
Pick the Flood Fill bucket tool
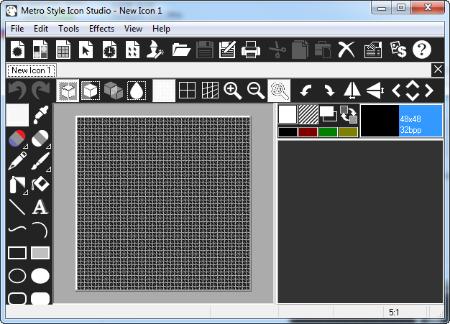click(40, 185)
